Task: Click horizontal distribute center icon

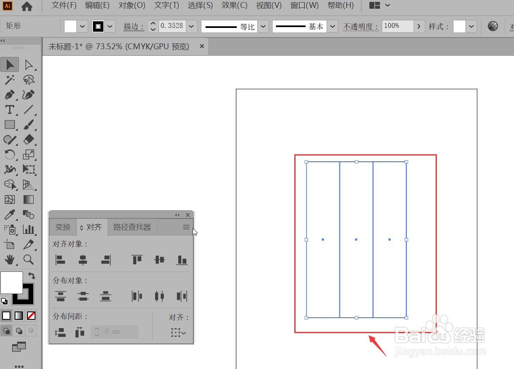Action: pos(159,296)
